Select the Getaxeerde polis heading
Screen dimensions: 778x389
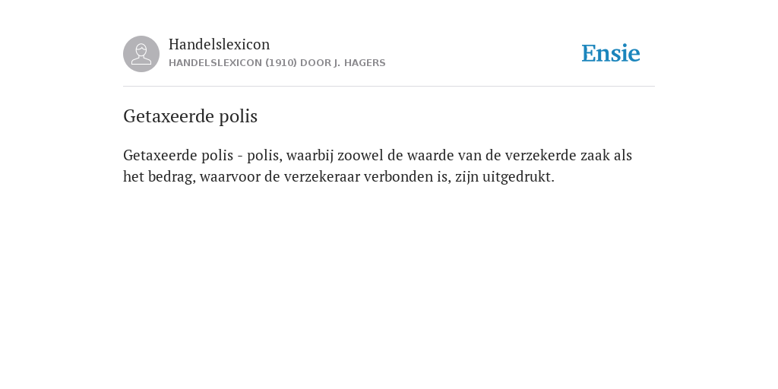click(x=190, y=116)
